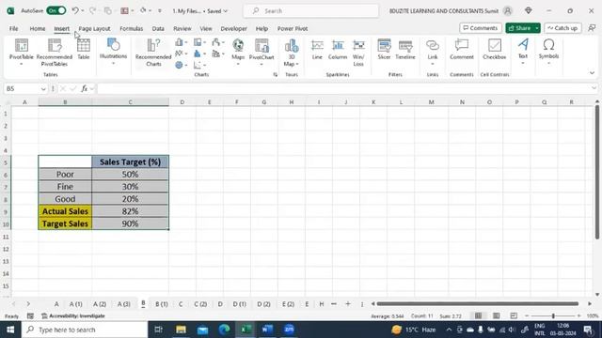Click the zoom out minus button
The image size is (602, 338).
[x=527, y=315]
